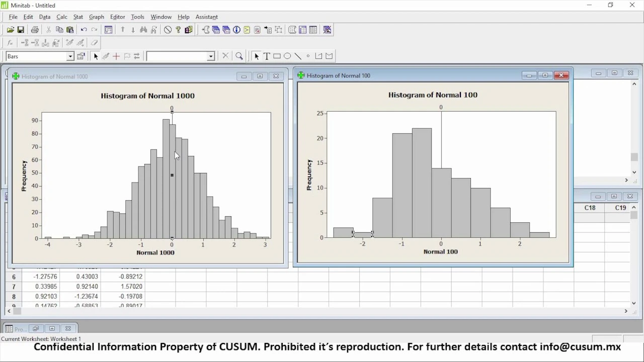Open the Calc menu

[x=62, y=17]
